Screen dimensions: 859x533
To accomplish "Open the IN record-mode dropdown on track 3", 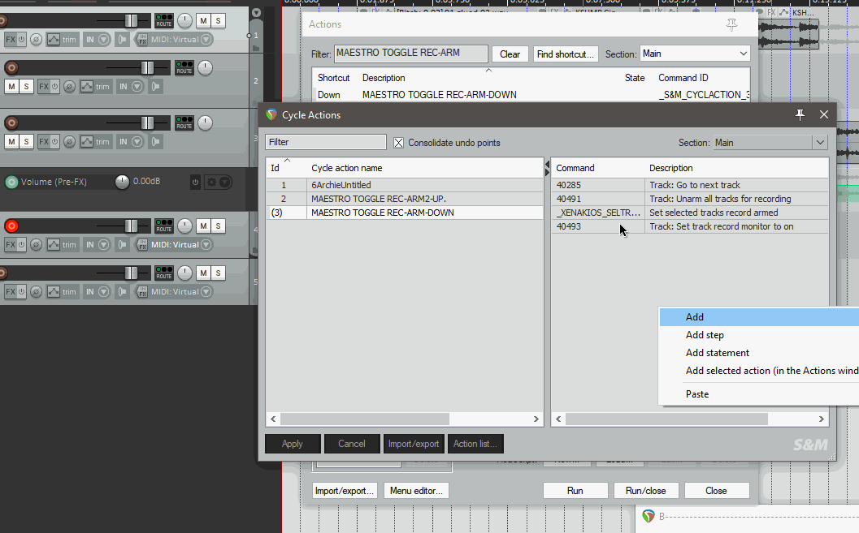I will tap(137, 142).
